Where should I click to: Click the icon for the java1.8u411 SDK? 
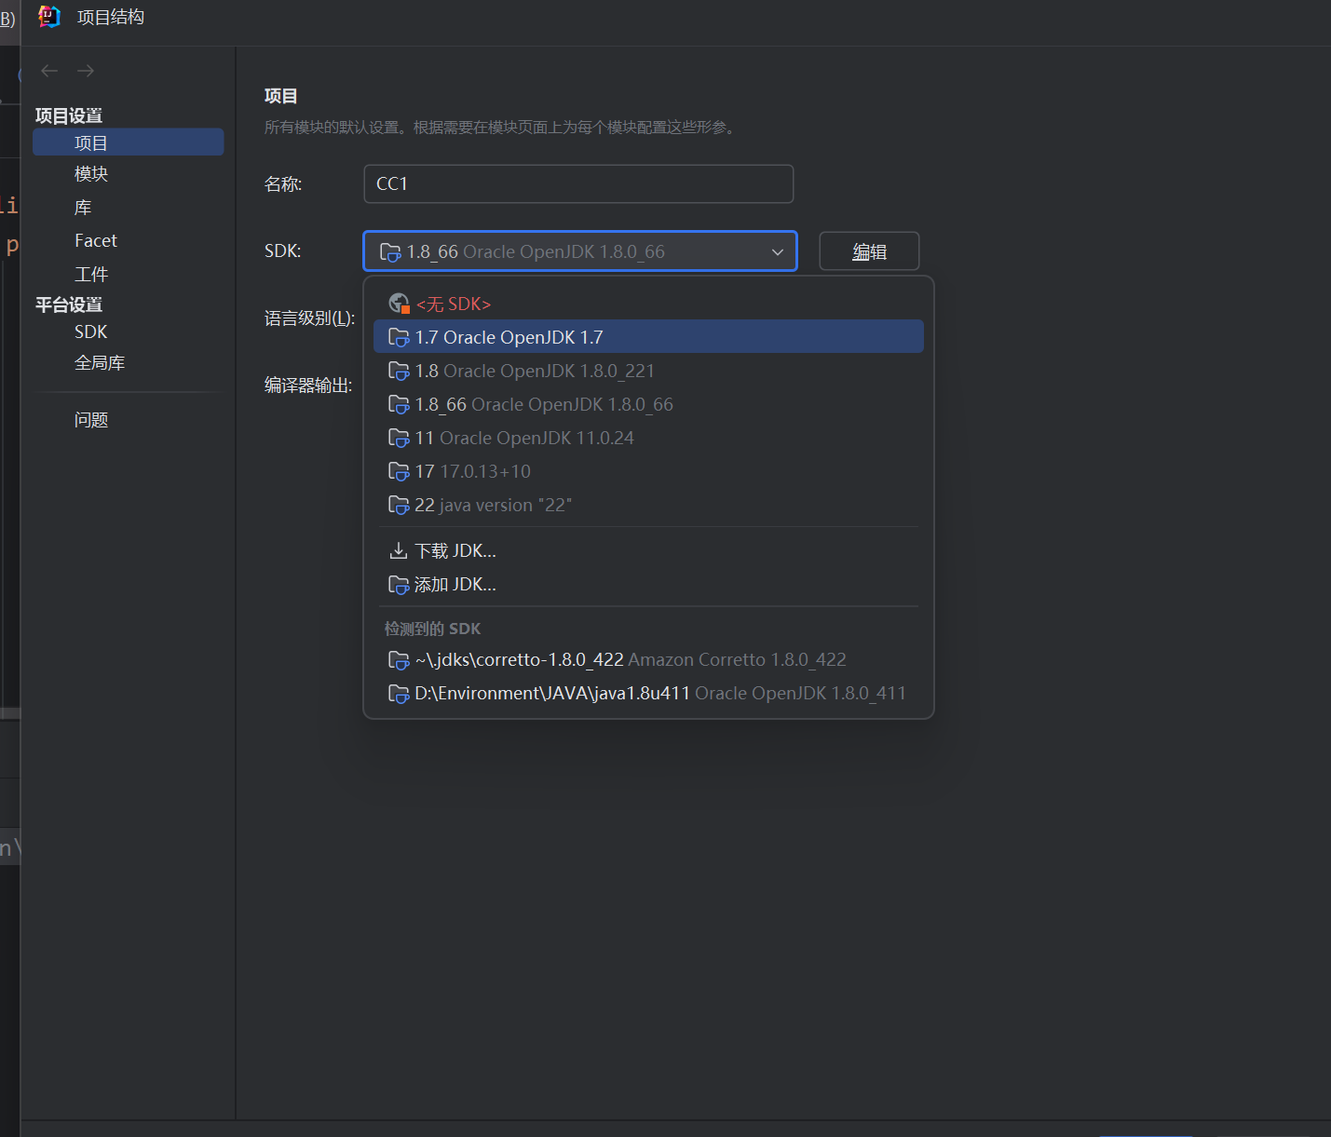click(x=399, y=694)
